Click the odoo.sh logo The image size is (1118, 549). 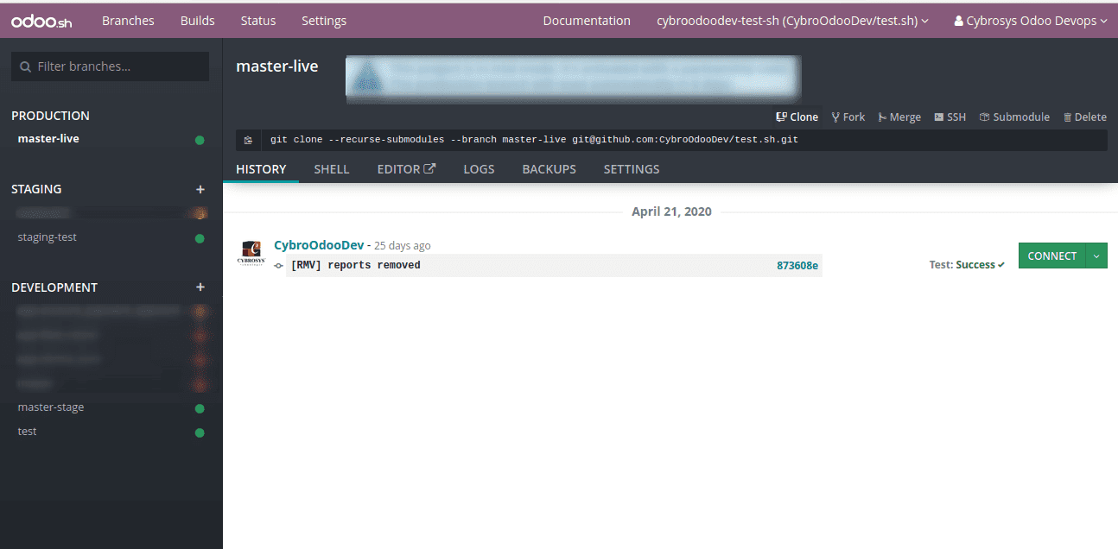coord(41,22)
